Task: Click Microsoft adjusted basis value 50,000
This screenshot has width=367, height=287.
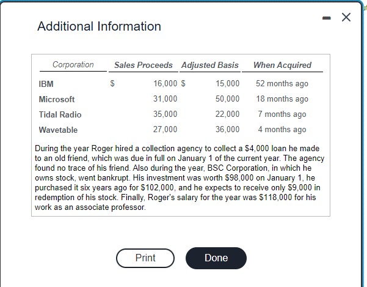Action: (228, 99)
